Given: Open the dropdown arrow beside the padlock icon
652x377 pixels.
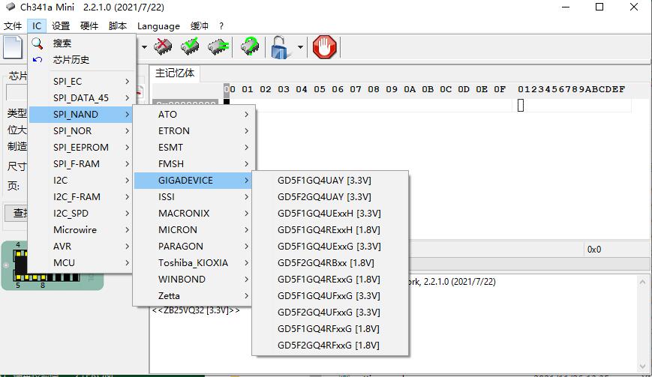Looking at the screenshot, I should pos(300,47).
